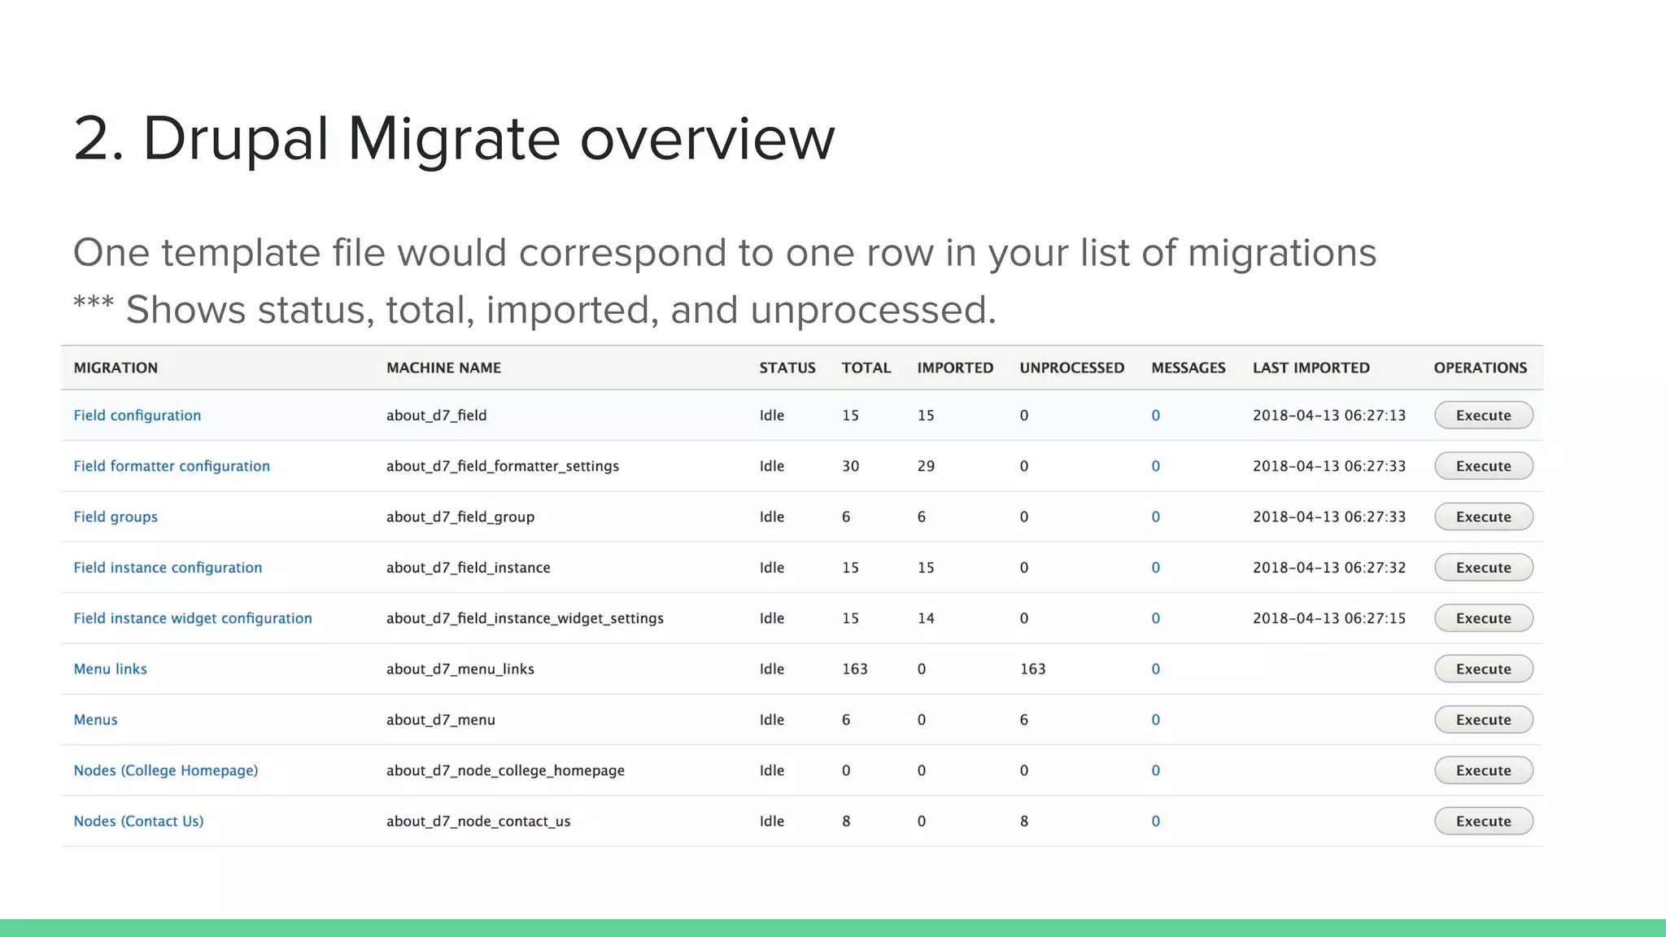
Task: Open the Menus migration link
Action: (95, 720)
